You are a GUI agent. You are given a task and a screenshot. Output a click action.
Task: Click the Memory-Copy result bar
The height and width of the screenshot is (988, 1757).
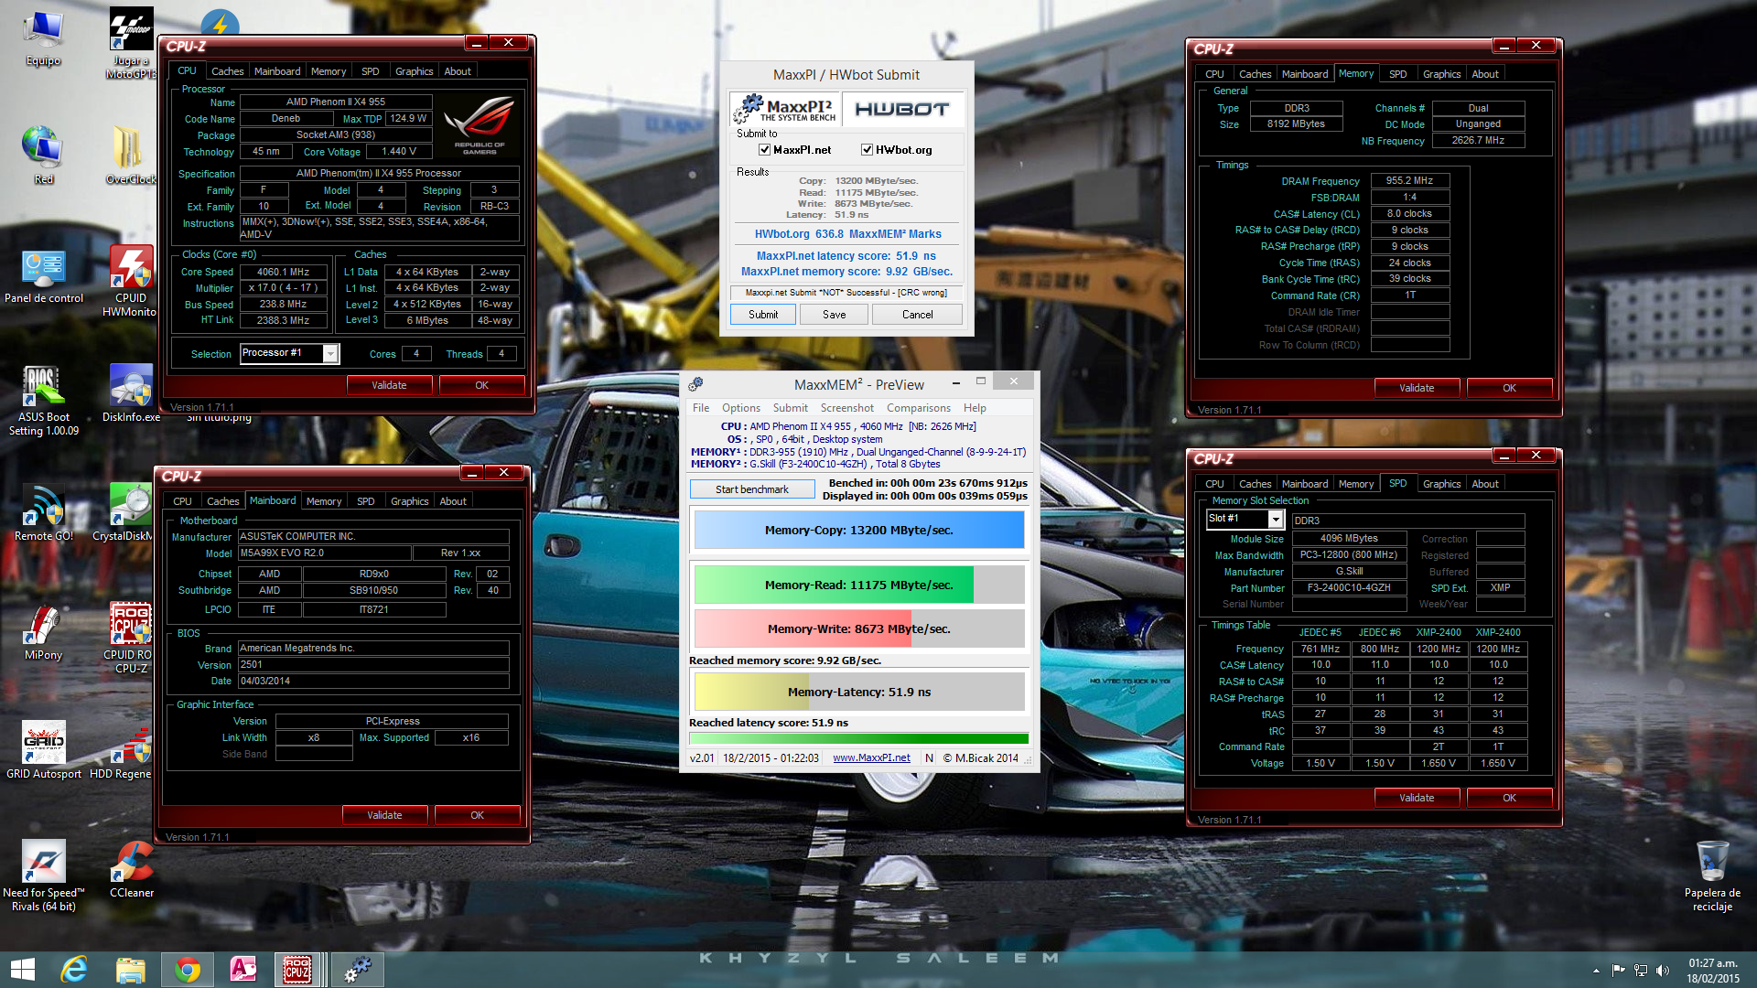coord(859,530)
